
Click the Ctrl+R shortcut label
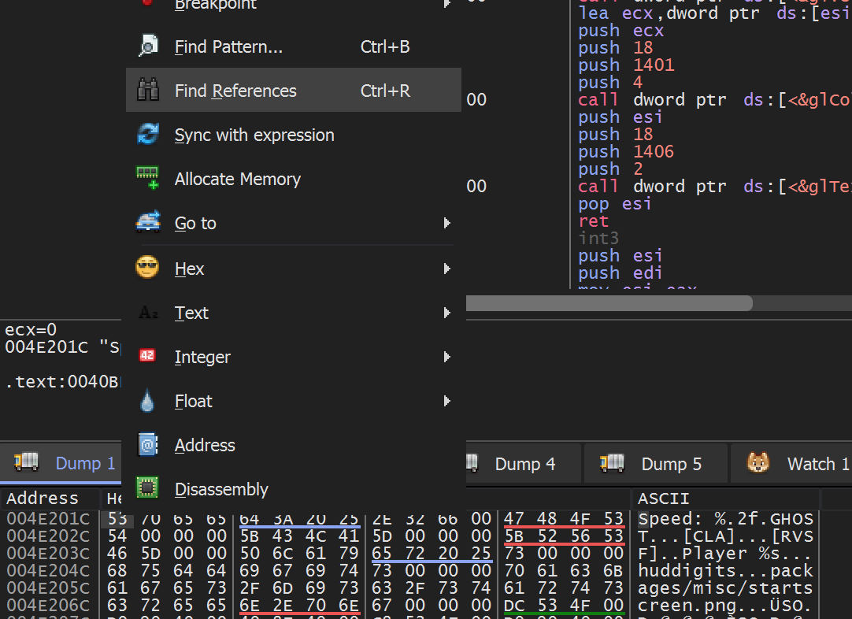[x=385, y=91]
